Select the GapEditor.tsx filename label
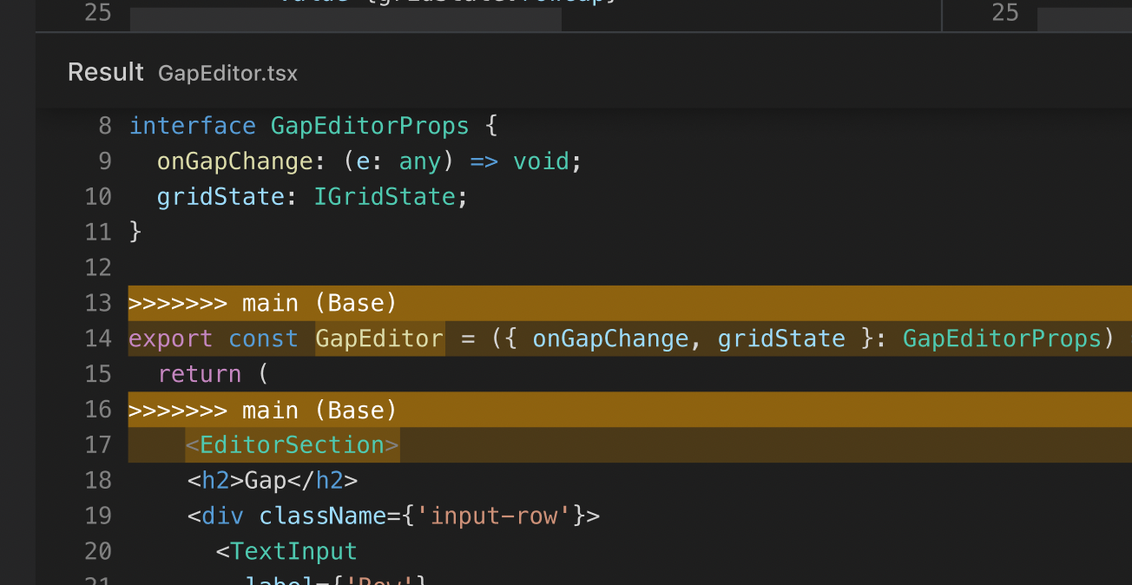This screenshot has width=1132, height=585. click(x=227, y=74)
